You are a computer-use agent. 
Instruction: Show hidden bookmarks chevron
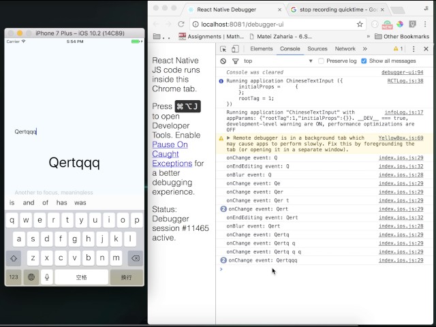(369, 36)
